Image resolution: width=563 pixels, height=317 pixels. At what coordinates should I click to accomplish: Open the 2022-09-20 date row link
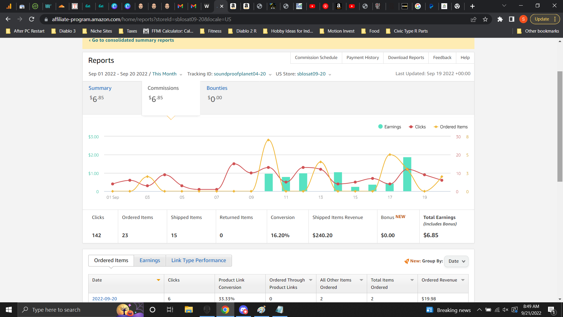(105, 299)
